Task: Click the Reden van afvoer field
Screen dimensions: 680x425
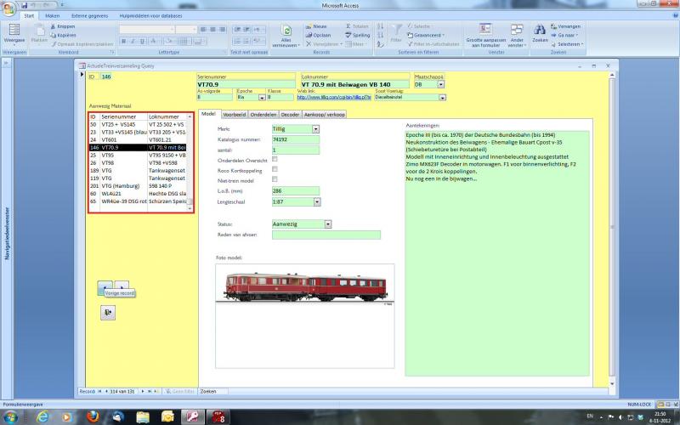Action: point(326,235)
